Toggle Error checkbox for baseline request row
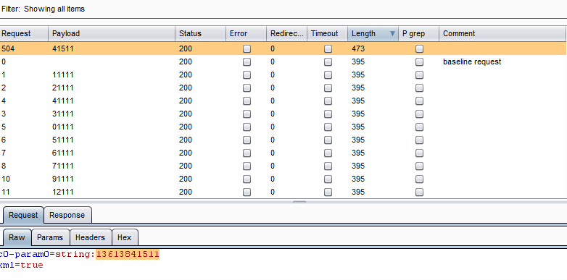This screenshot has width=567, height=280. 247,61
